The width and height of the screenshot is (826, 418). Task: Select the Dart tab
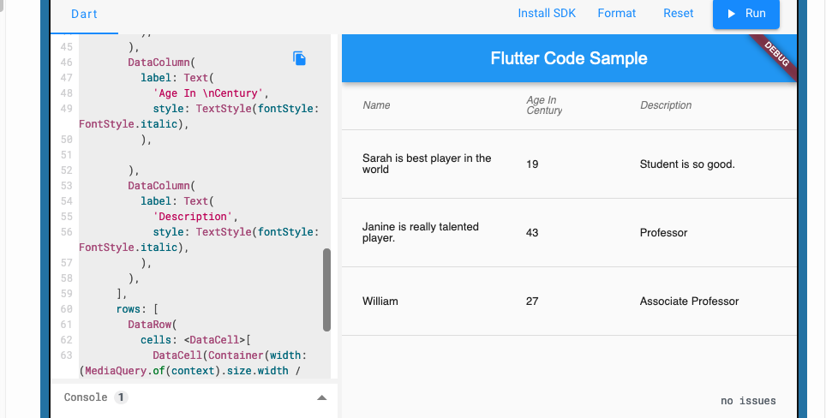pyautogui.click(x=84, y=15)
